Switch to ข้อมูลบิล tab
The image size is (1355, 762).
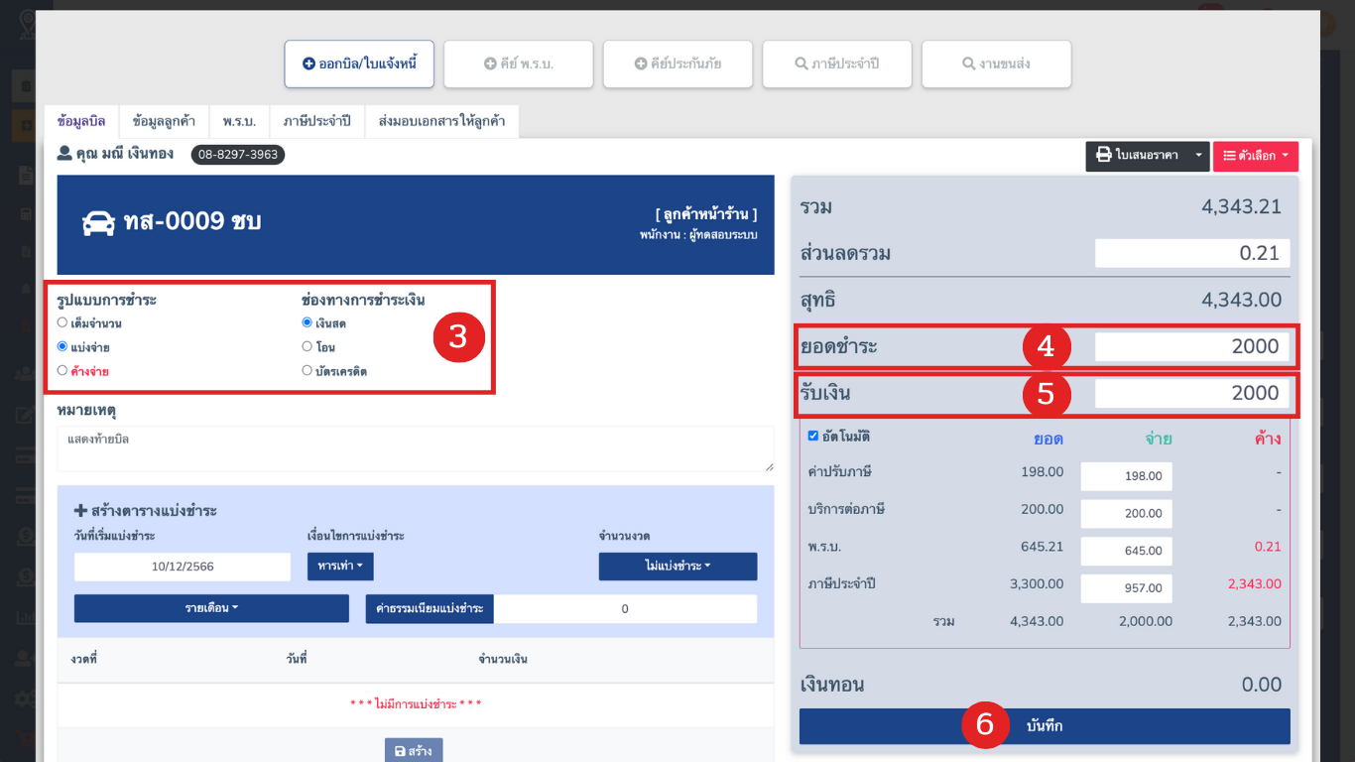pos(81,121)
